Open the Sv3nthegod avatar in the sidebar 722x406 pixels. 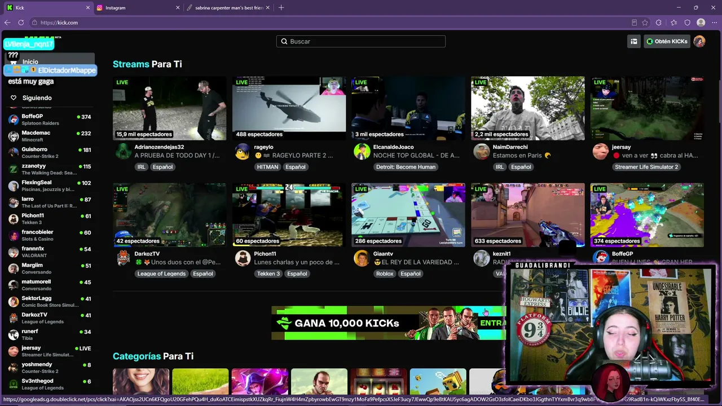pyautogui.click(x=14, y=384)
